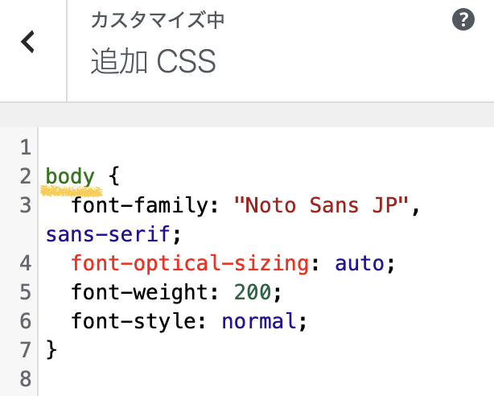
Task: Click the auto value on line 4
Action: (x=360, y=263)
